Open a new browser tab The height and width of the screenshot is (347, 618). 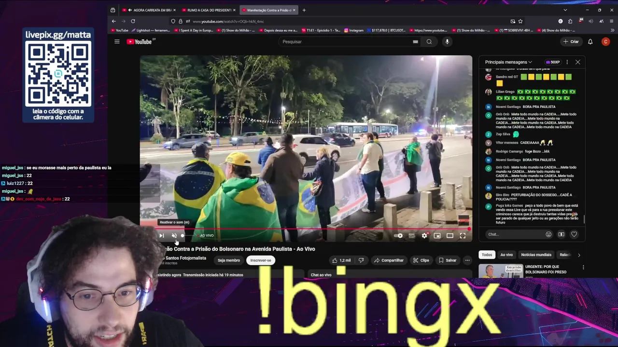(x=304, y=10)
